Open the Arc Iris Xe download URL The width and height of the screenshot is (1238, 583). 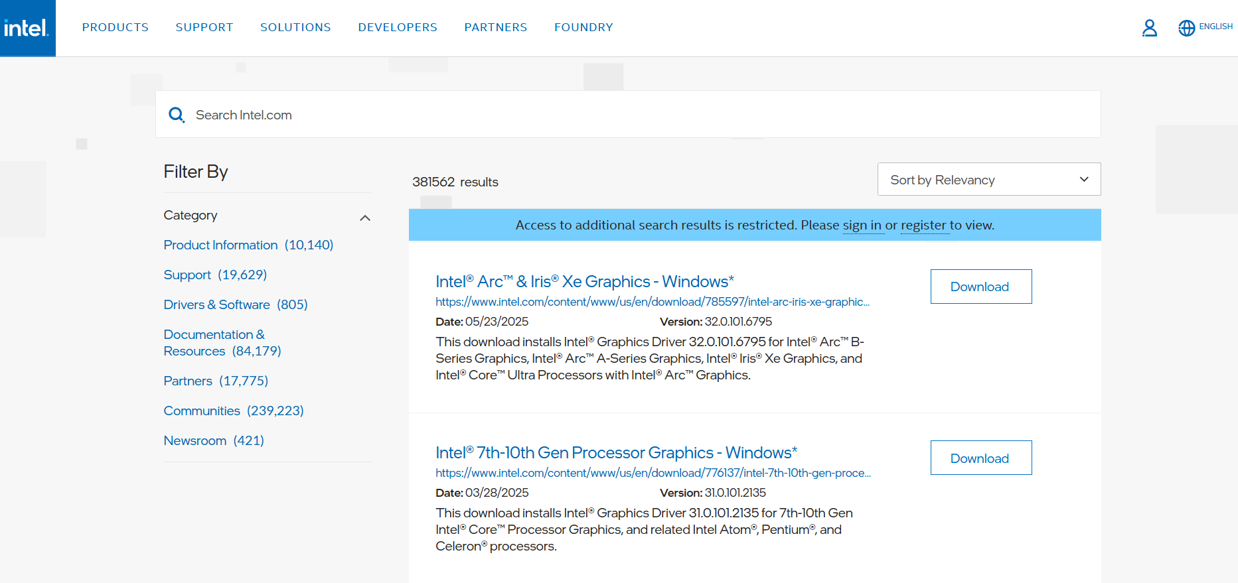[653, 302]
